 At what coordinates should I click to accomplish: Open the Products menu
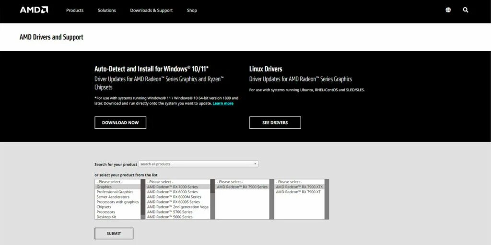point(75,11)
